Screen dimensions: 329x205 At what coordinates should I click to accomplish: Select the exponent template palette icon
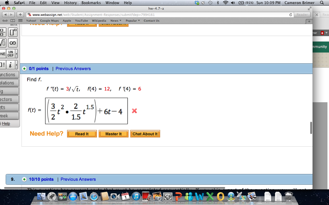coord(12,32)
